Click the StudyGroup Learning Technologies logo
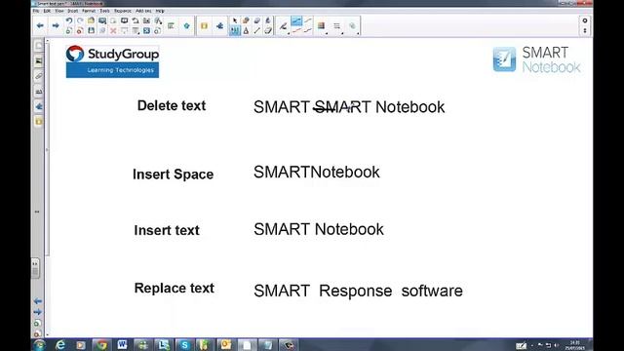The height and width of the screenshot is (351, 624). (x=113, y=61)
